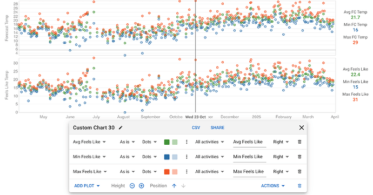Open more options for Max Feels Like row

[x=186, y=171]
